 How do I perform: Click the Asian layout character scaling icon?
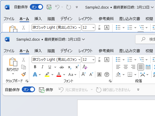[x=143, y=74]
